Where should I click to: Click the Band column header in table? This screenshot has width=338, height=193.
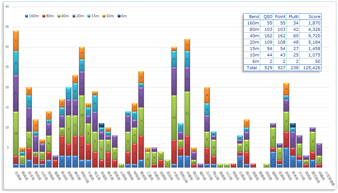click(x=254, y=17)
